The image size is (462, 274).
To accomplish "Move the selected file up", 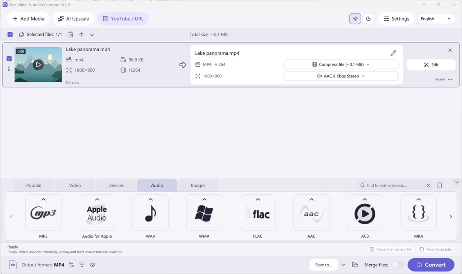I will coord(82,34).
